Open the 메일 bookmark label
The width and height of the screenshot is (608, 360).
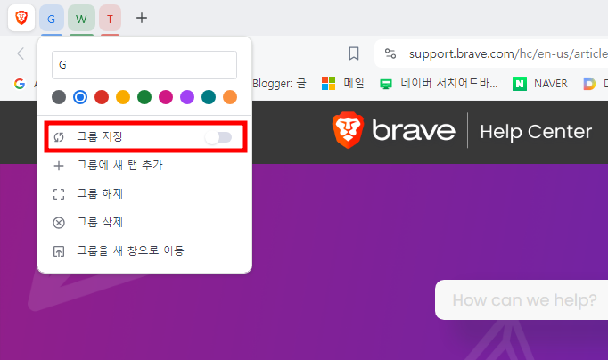354,83
